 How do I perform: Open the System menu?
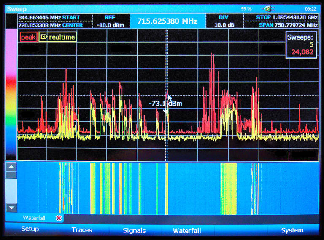point(292,230)
